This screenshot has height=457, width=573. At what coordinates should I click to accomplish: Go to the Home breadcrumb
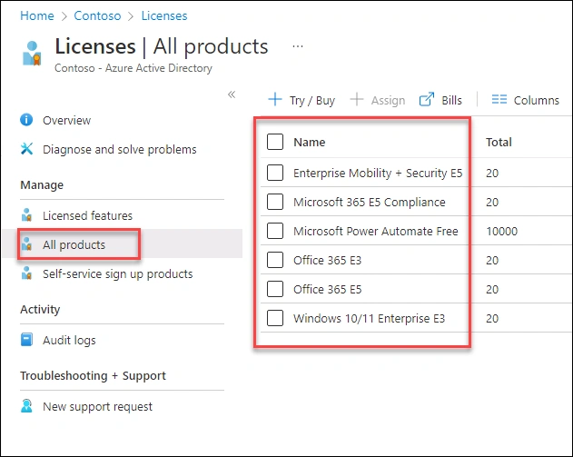click(37, 15)
